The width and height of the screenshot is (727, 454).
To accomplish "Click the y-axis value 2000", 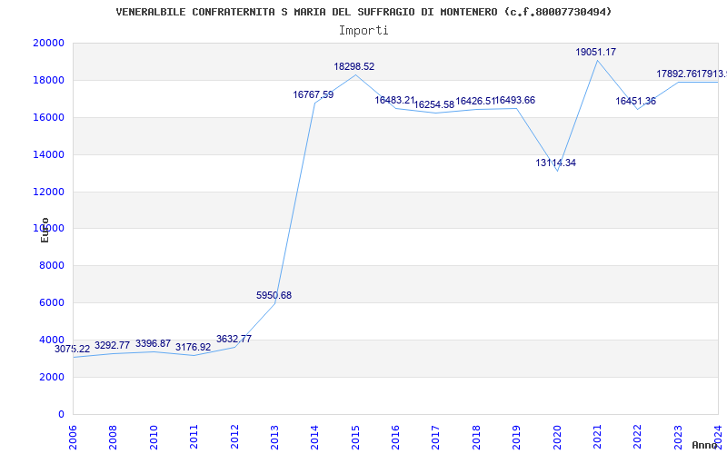I will coord(52,377).
